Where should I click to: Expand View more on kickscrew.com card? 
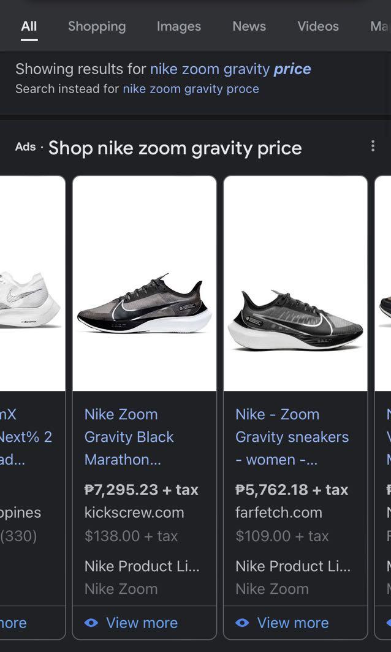pos(142,623)
